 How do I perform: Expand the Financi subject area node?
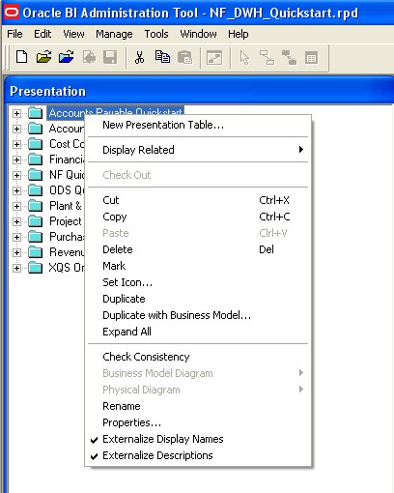(x=16, y=159)
